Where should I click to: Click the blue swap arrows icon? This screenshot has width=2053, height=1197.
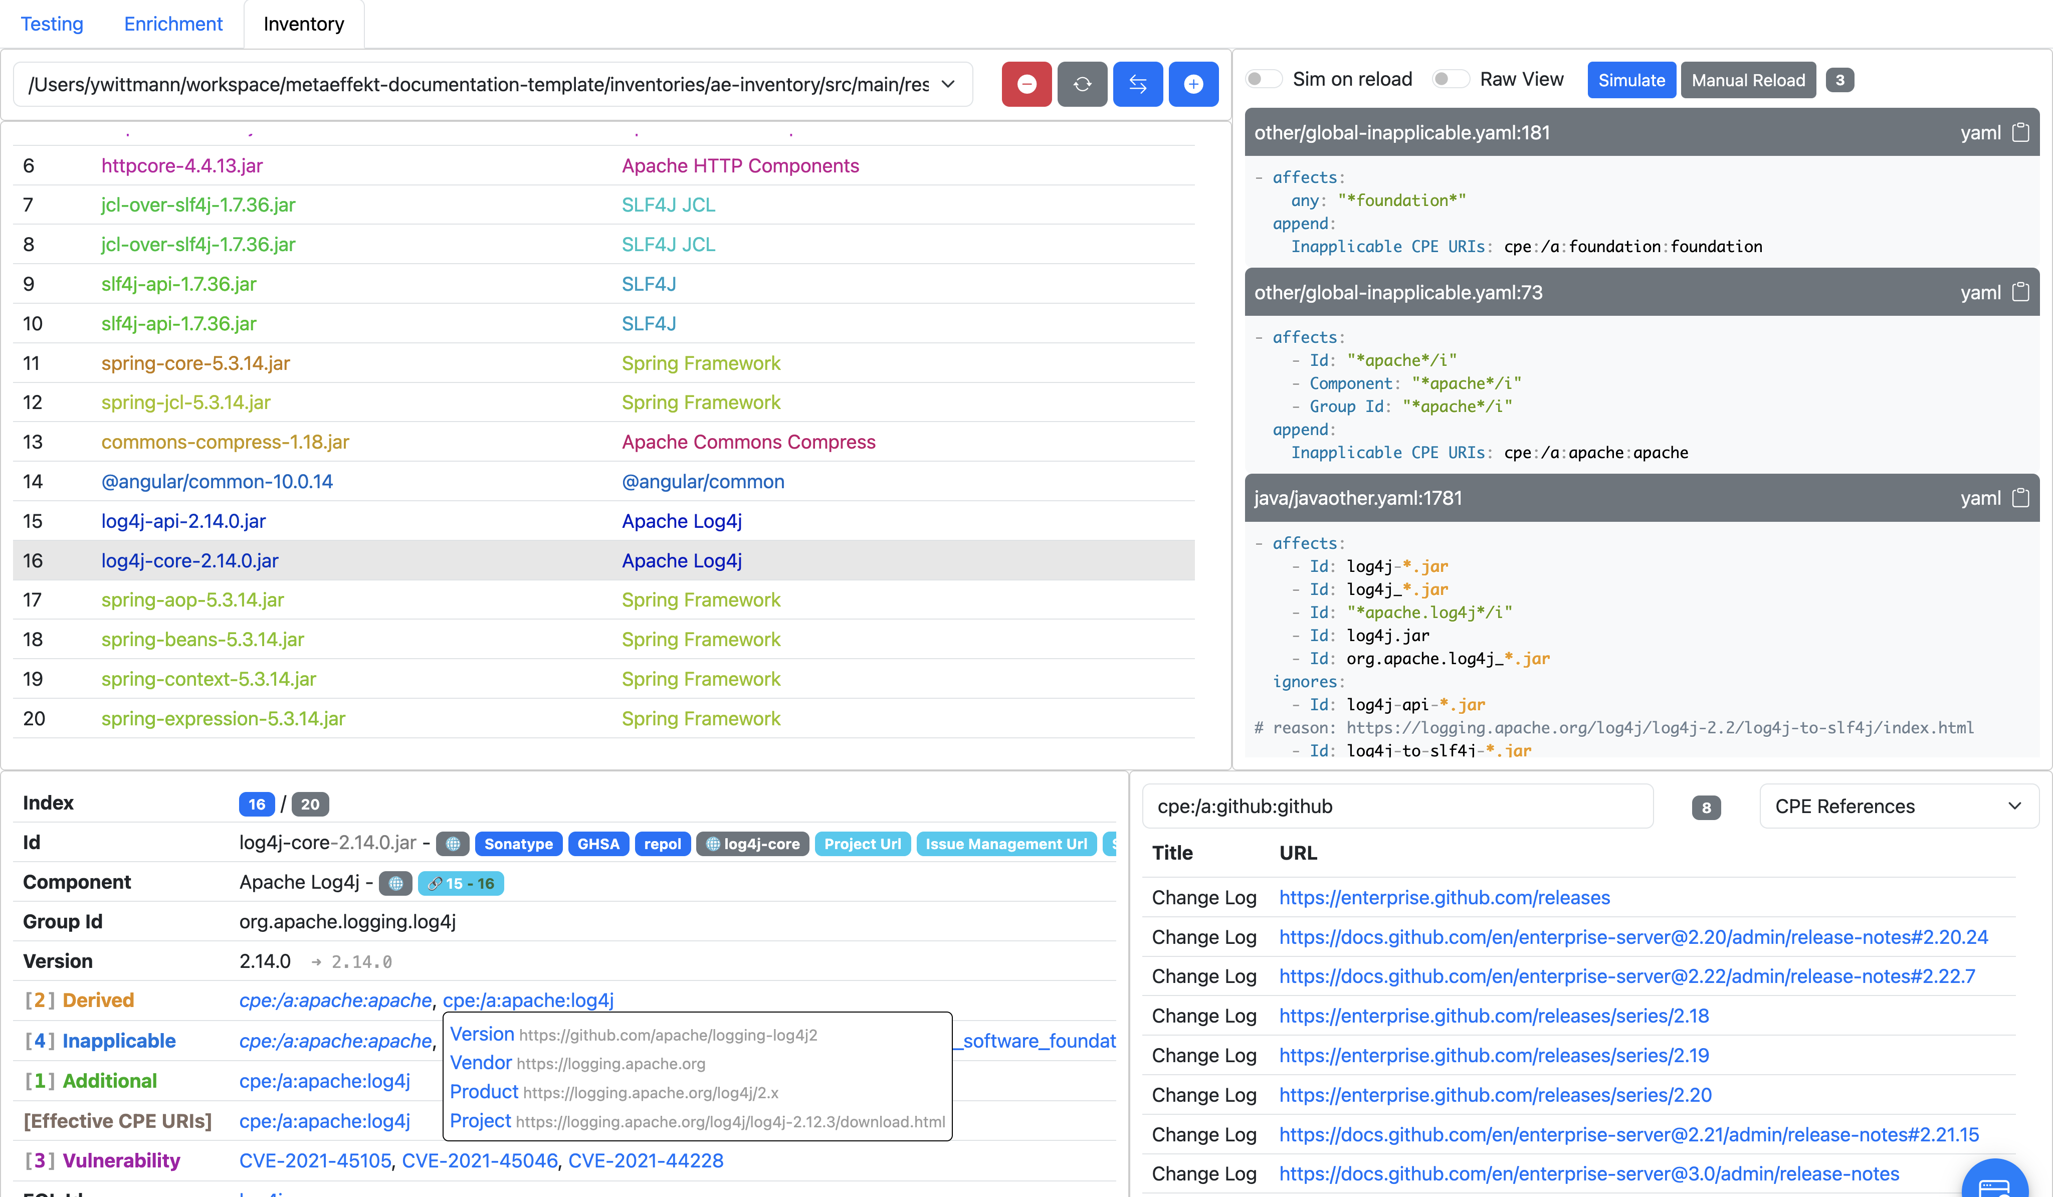[1138, 83]
